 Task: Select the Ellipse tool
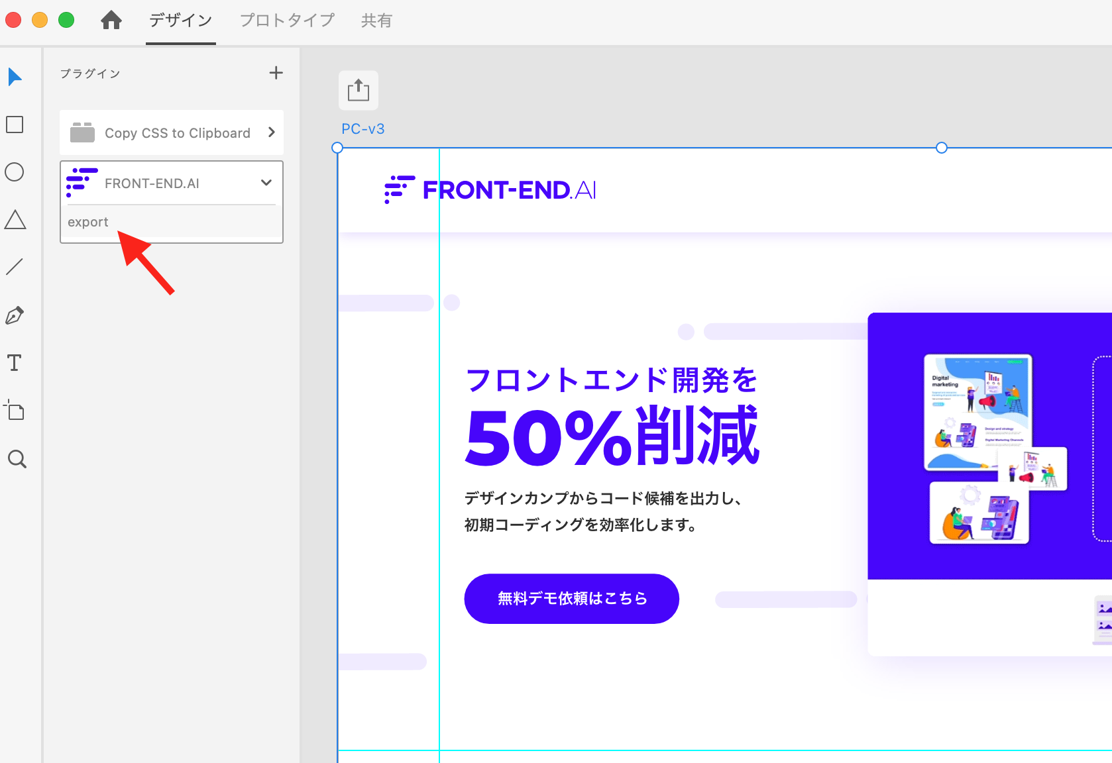coord(15,172)
